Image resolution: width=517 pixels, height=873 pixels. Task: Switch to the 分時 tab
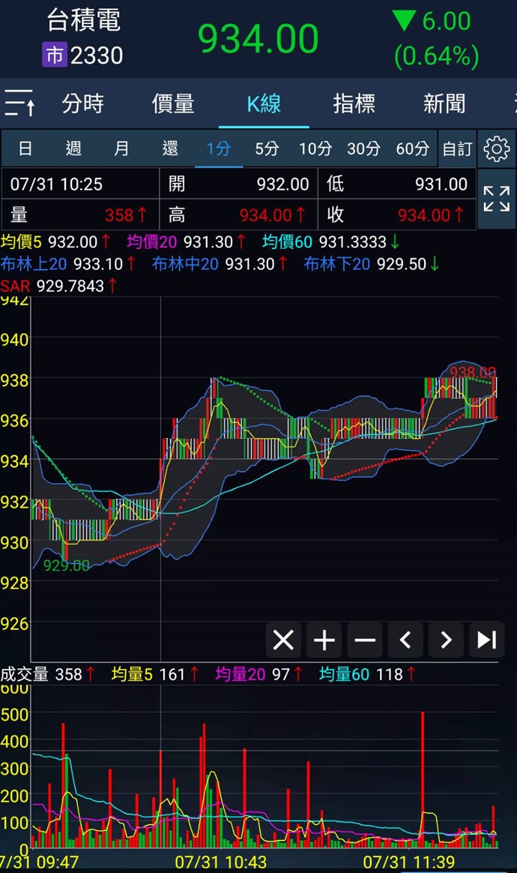pyautogui.click(x=82, y=103)
